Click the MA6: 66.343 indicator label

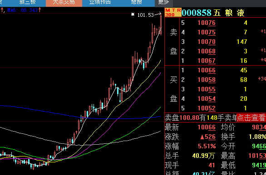tap(23, 10)
